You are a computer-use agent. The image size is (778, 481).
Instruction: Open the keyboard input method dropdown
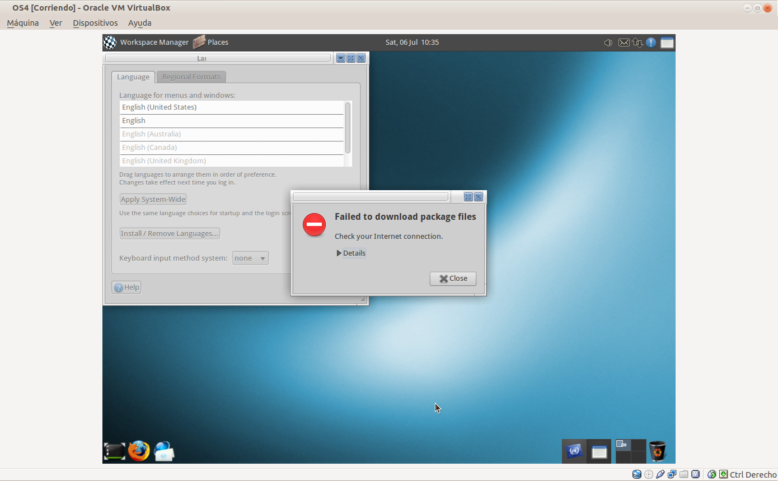click(x=250, y=258)
